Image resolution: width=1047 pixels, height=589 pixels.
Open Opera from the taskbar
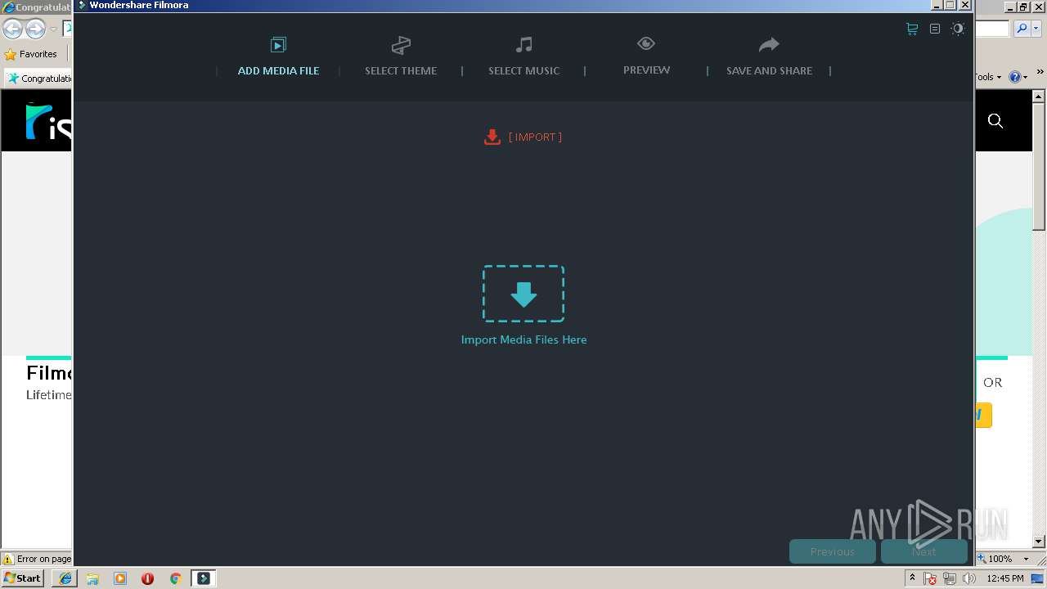(147, 578)
